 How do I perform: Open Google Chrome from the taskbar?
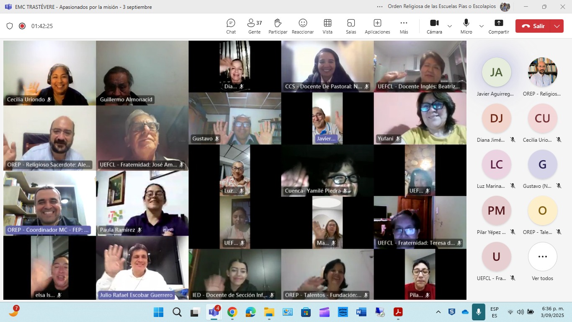[232, 312]
